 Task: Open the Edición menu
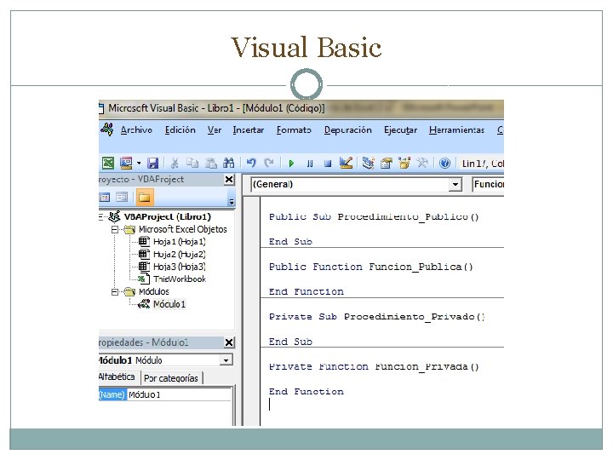(x=180, y=129)
